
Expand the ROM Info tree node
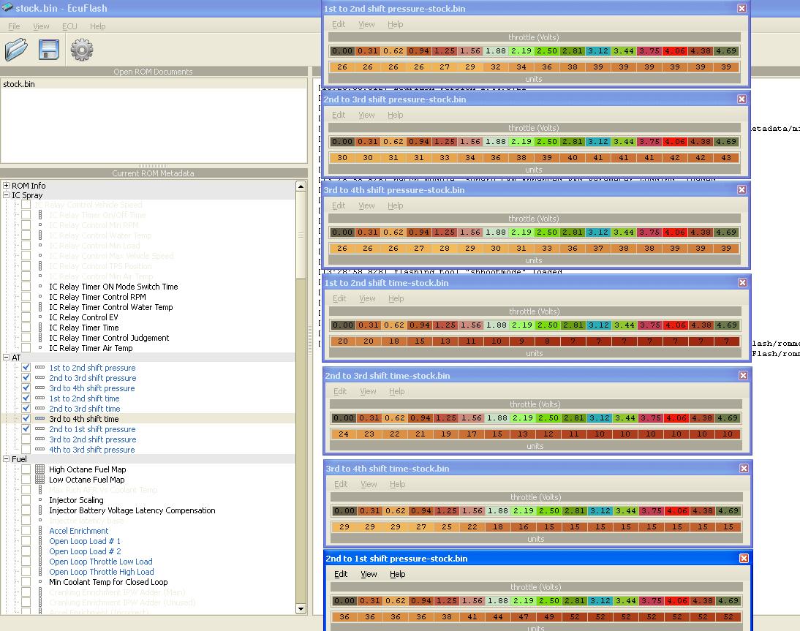(x=6, y=186)
